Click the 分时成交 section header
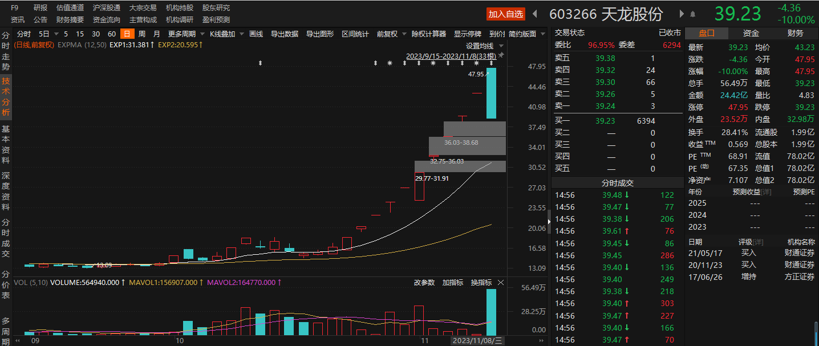 click(617, 183)
